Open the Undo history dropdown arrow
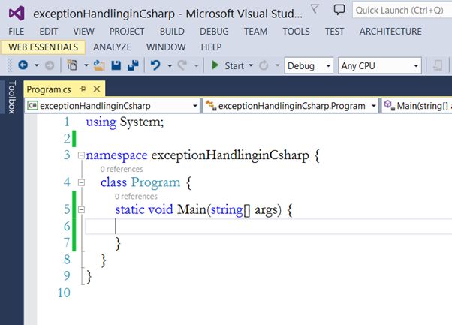Screen dimensions: 452x325 click(170, 66)
